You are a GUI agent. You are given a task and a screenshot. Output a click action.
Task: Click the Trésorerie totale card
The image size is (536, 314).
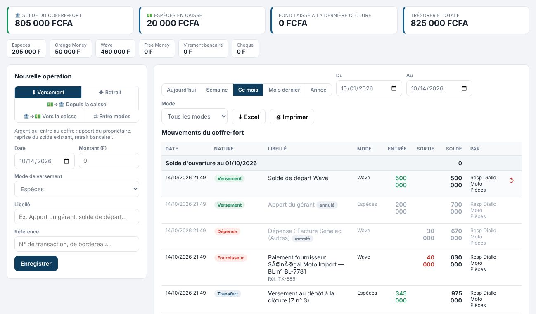click(466, 20)
